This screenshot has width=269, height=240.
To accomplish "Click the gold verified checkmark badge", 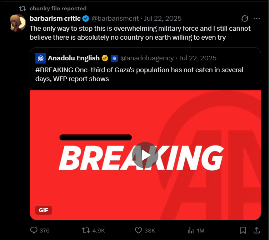I will point(105,58).
